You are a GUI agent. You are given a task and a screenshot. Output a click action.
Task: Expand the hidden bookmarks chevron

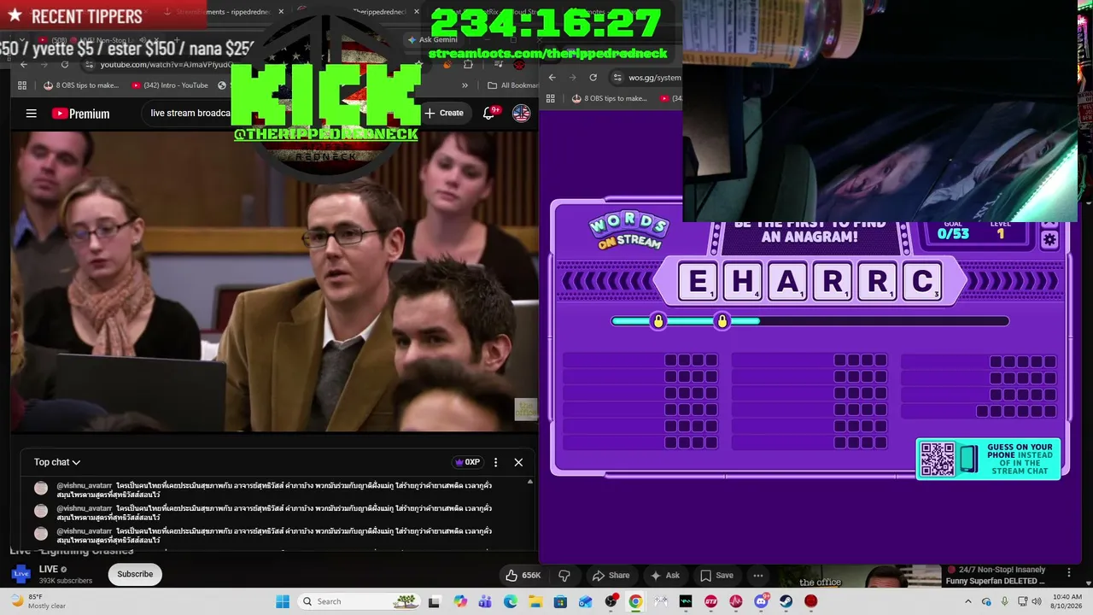[465, 85]
